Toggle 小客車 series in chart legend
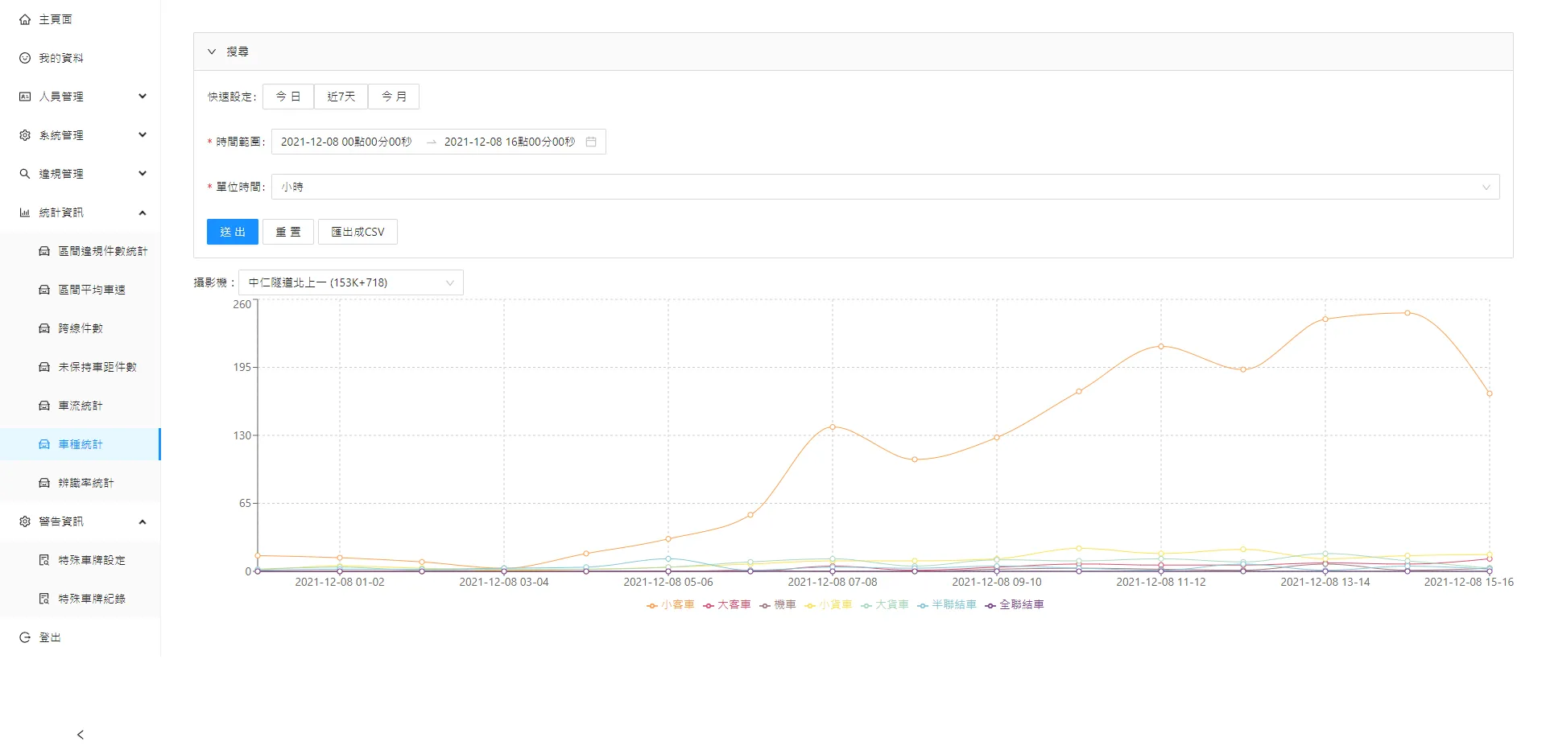The height and width of the screenshot is (754, 1546). [x=670, y=604]
